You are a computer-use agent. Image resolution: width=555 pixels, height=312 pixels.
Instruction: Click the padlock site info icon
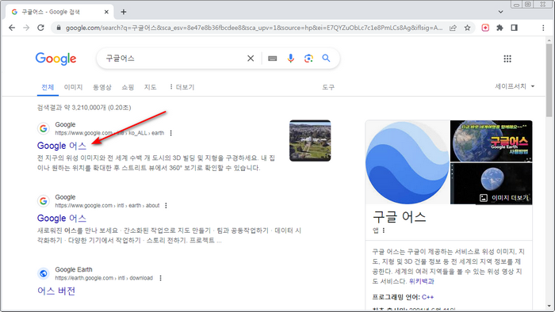[59, 28]
